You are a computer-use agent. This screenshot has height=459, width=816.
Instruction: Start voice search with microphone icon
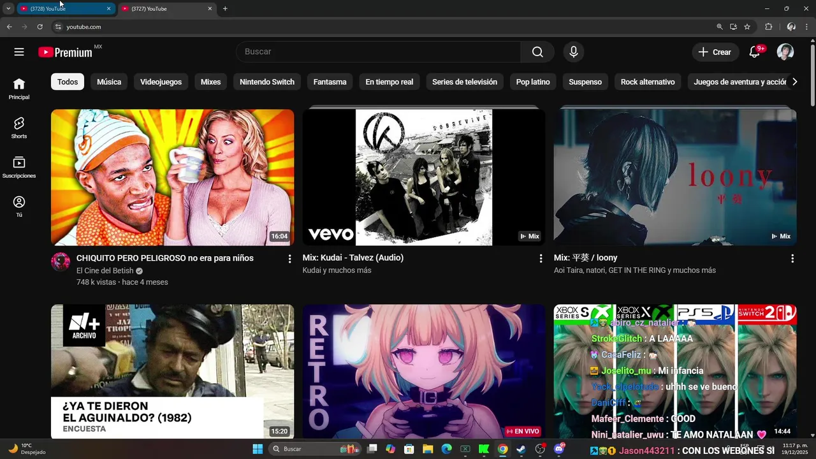(574, 52)
